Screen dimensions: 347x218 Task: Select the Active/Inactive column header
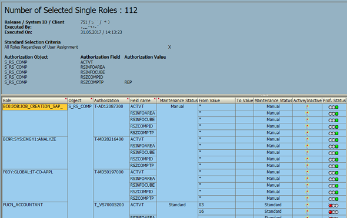(x=307, y=100)
